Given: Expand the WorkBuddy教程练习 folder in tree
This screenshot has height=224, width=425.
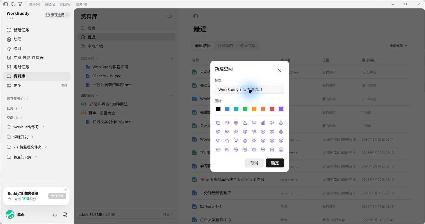Looking at the screenshot, I should (82, 67).
